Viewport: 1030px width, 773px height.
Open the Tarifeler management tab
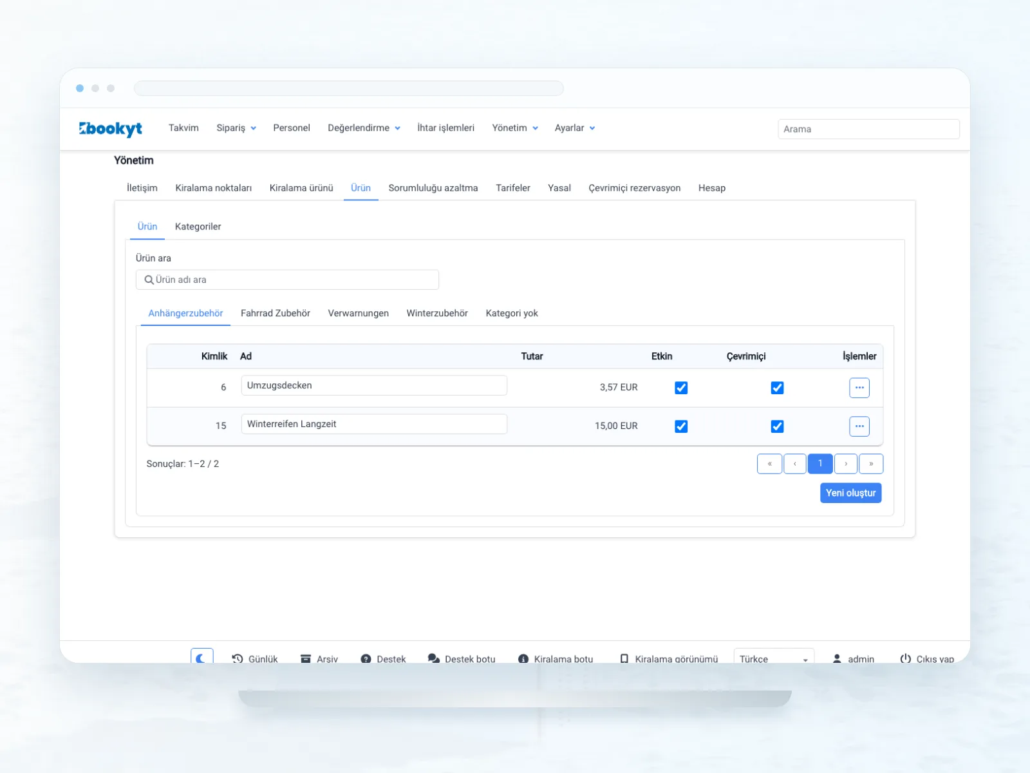513,188
